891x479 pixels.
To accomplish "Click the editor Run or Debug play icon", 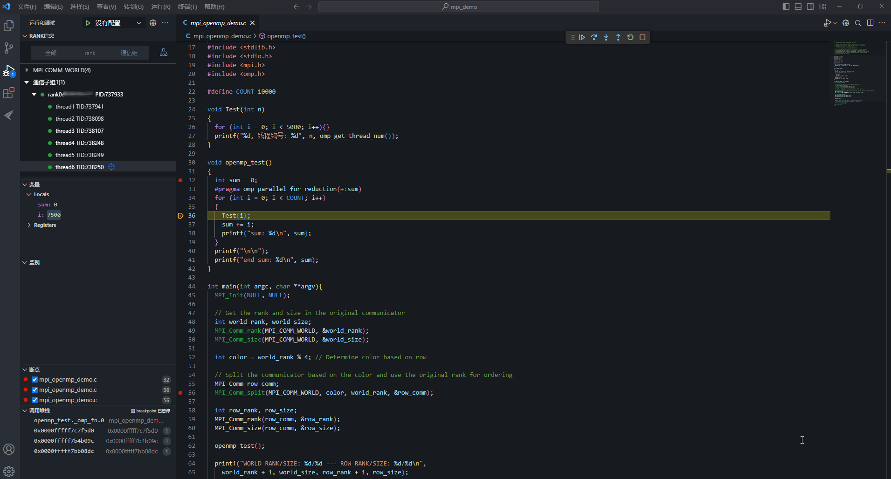I will tap(827, 23).
